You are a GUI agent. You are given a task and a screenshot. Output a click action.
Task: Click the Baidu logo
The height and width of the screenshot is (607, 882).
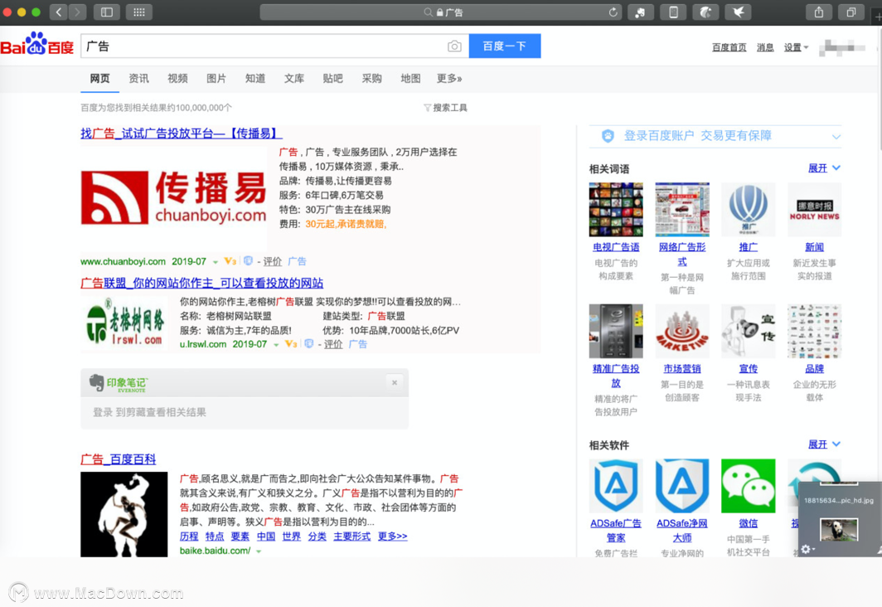tap(37, 44)
